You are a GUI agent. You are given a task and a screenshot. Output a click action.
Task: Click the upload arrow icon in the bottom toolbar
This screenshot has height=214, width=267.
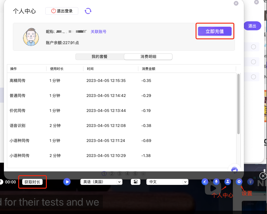250,182
